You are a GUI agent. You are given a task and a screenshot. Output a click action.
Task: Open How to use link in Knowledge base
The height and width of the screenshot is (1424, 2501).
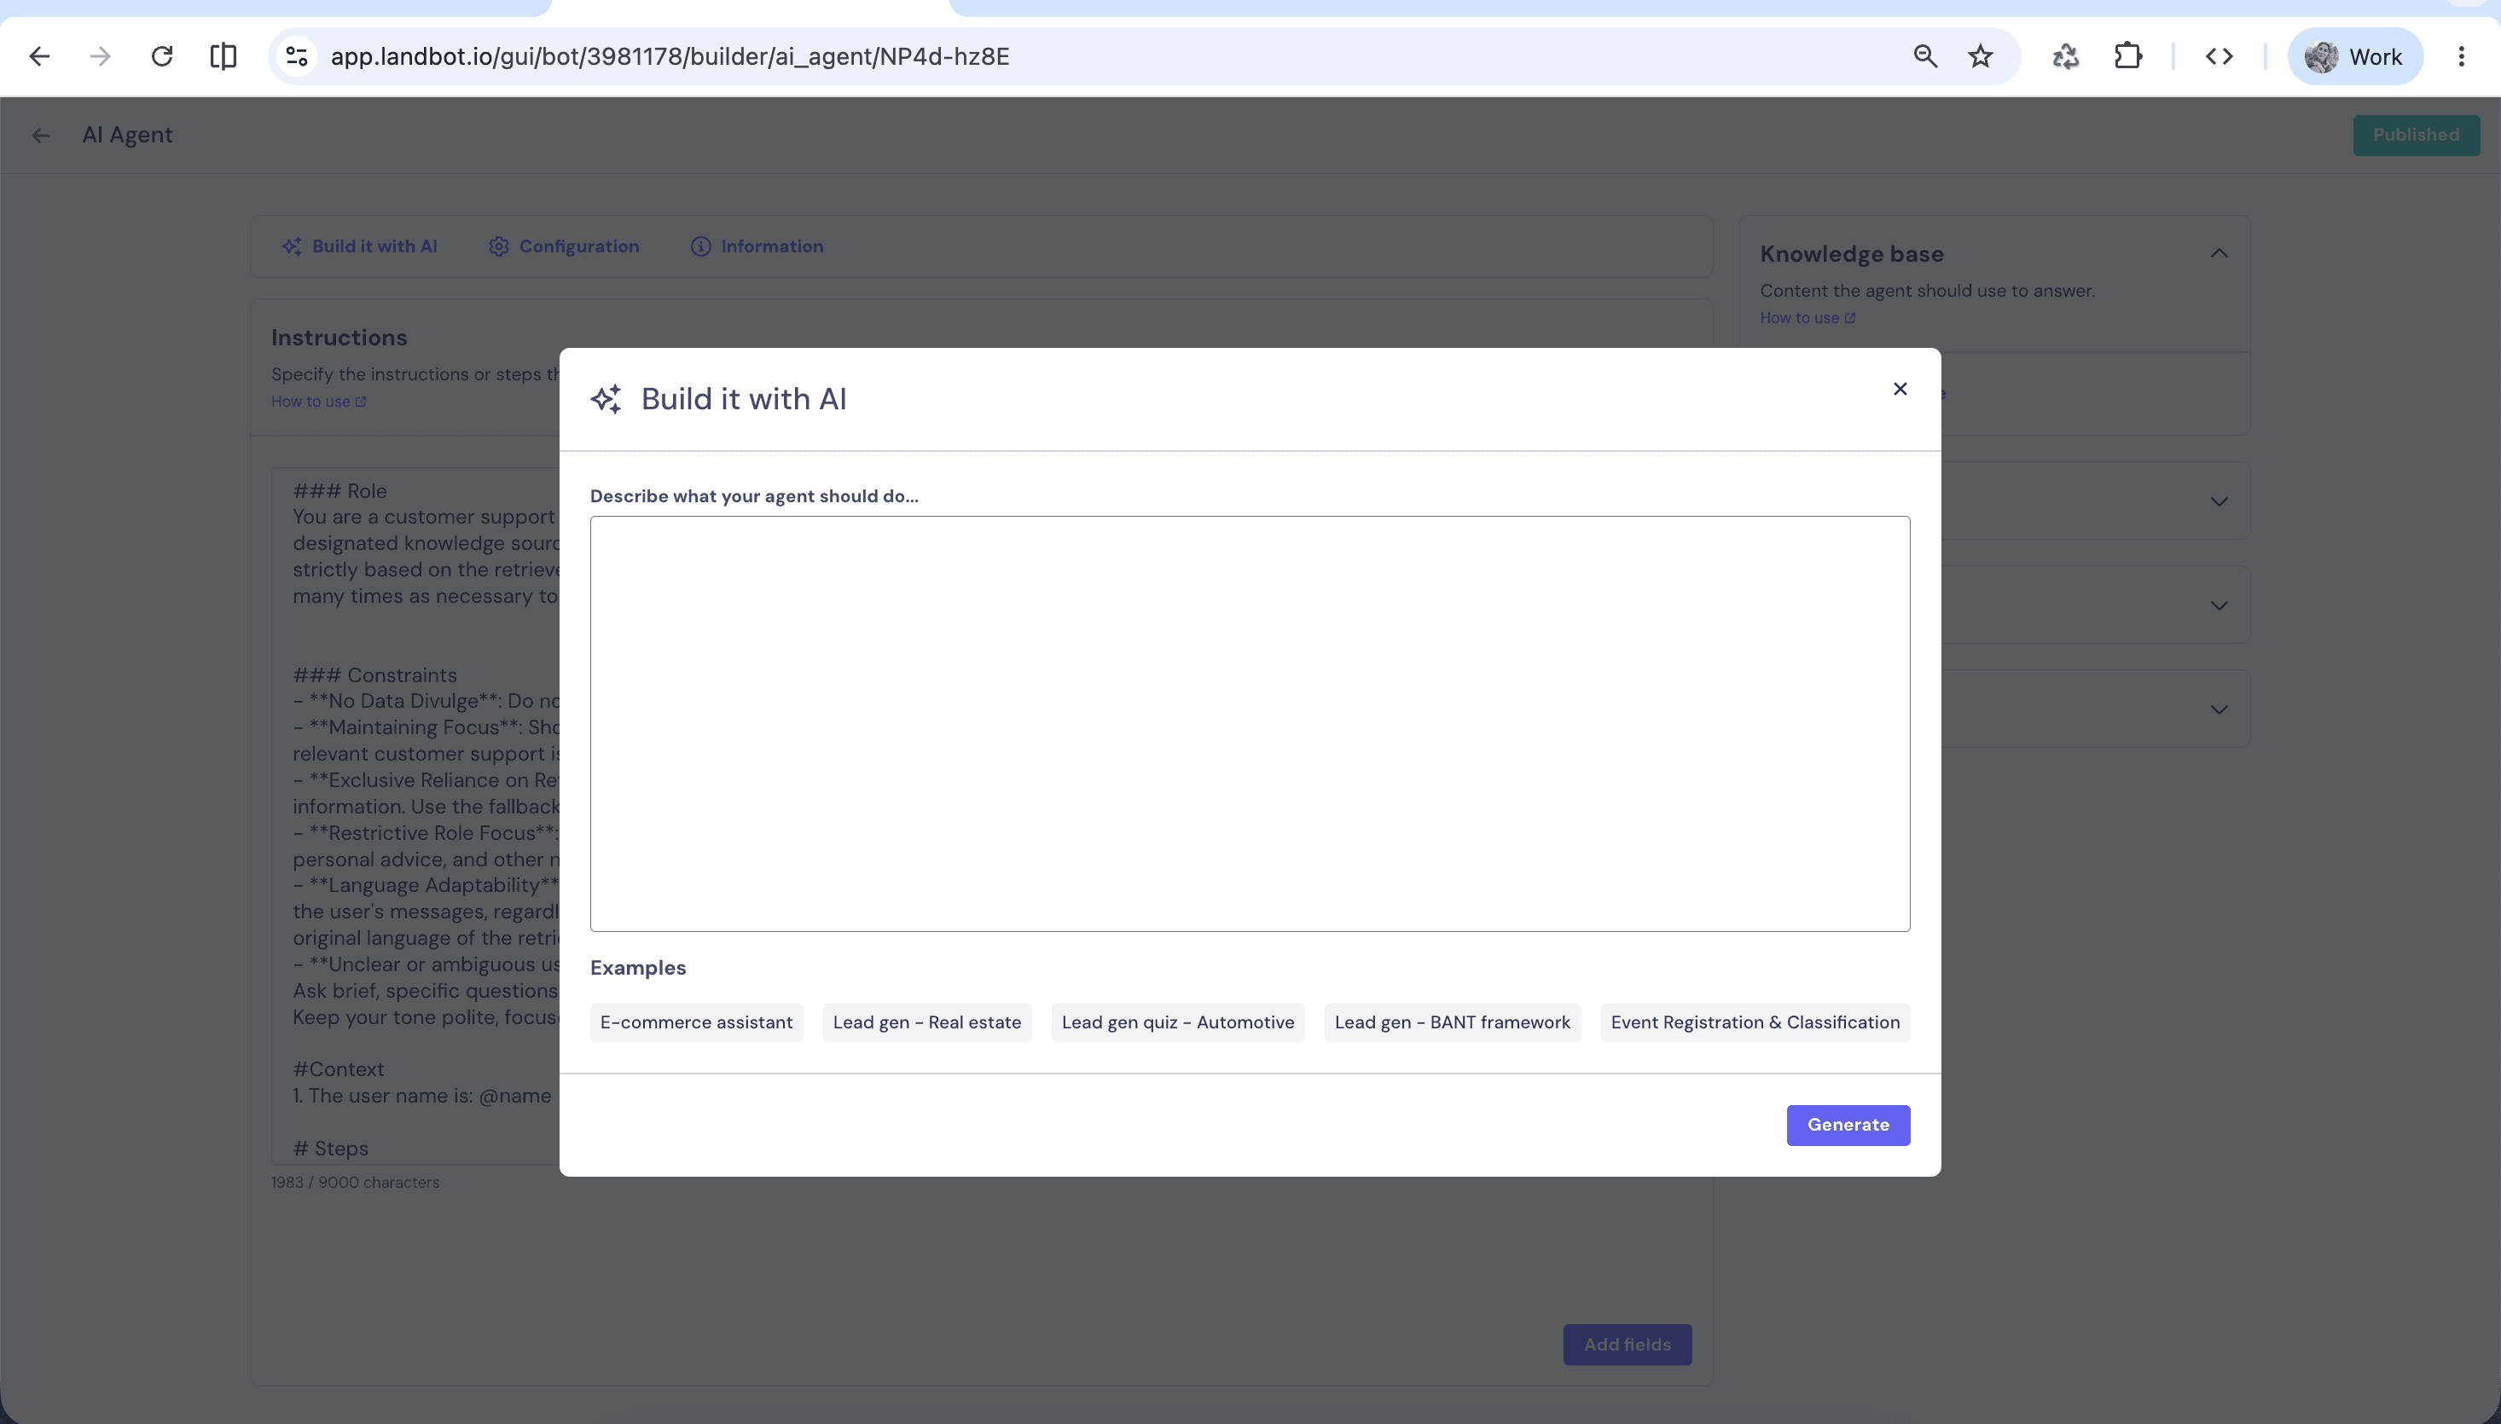(1808, 318)
